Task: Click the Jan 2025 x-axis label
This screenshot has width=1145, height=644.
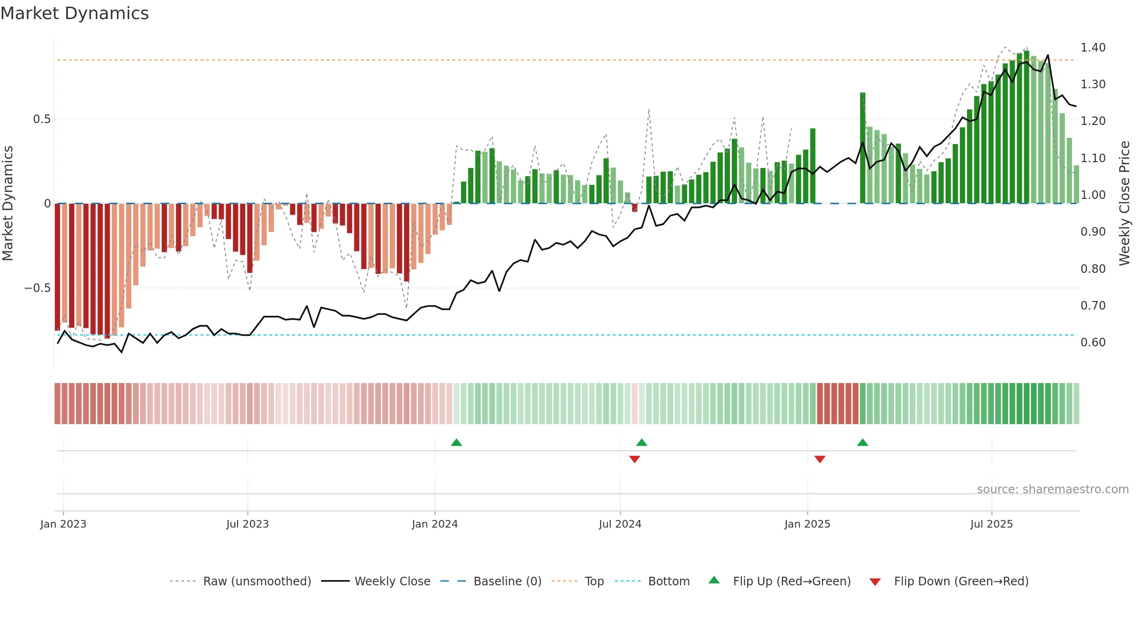Action: point(808,524)
